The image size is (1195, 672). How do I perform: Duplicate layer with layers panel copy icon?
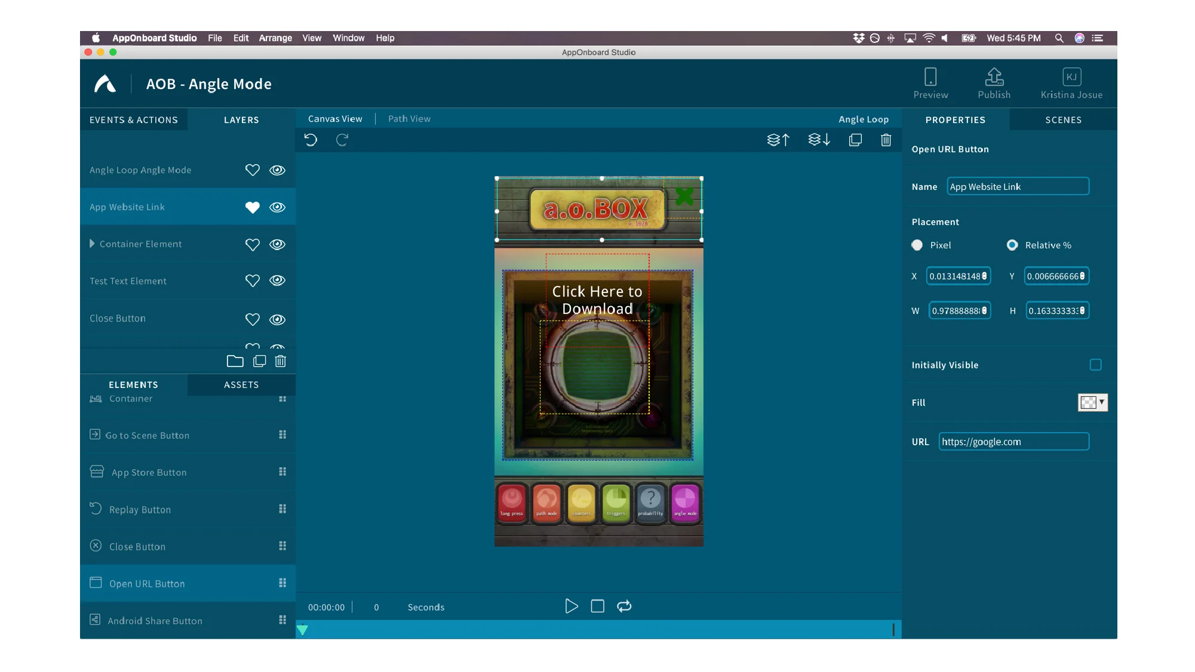260,361
